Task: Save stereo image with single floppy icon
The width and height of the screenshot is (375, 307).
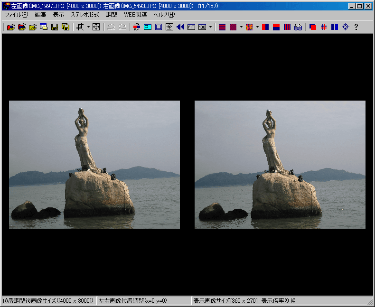Action: pos(55,27)
